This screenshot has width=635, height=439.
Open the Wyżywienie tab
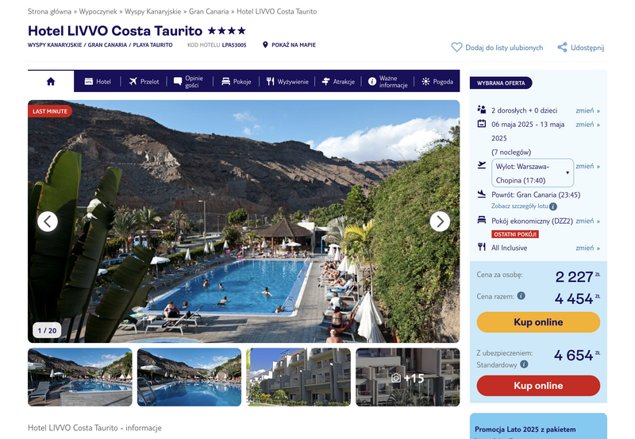click(x=287, y=82)
